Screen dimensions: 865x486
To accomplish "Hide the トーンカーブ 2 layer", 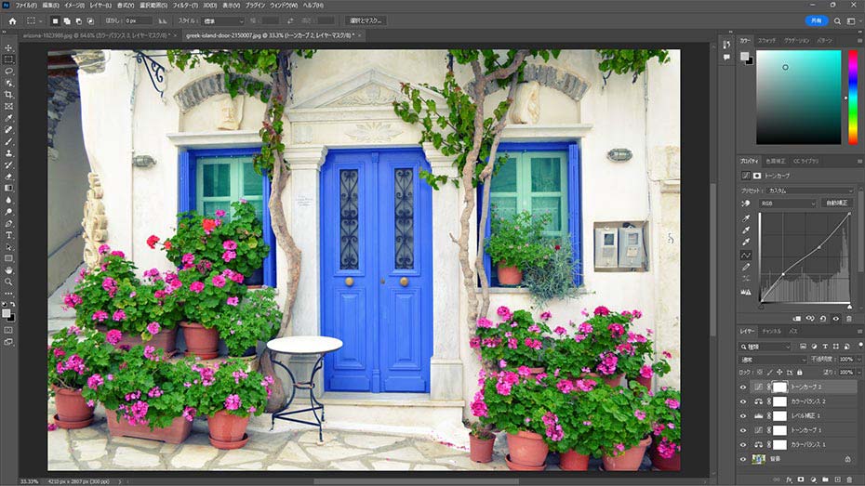I will point(743,387).
